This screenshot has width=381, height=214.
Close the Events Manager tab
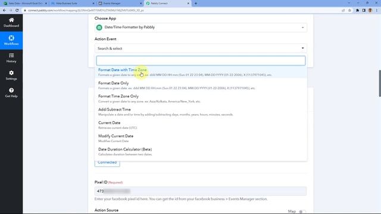(x=140, y=4)
